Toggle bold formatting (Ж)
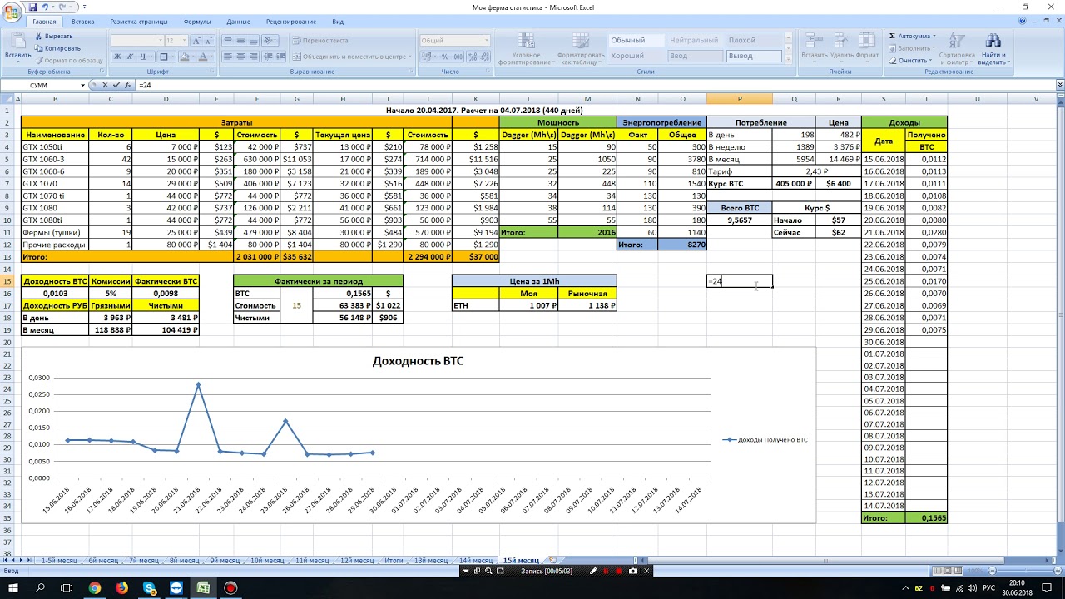This screenshot has width=1065, height=599. pyautogui.click(x=117, y=57)
